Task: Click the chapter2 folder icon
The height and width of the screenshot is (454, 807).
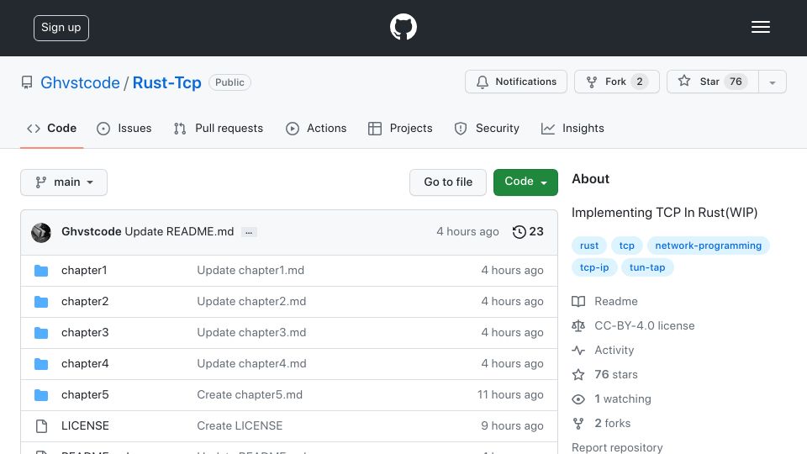Action: click(x=41, y=302)
